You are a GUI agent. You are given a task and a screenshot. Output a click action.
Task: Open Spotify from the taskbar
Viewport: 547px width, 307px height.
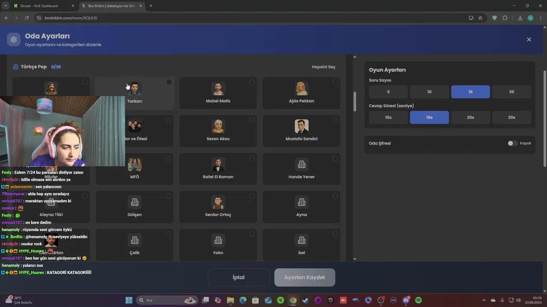[418, 300]
